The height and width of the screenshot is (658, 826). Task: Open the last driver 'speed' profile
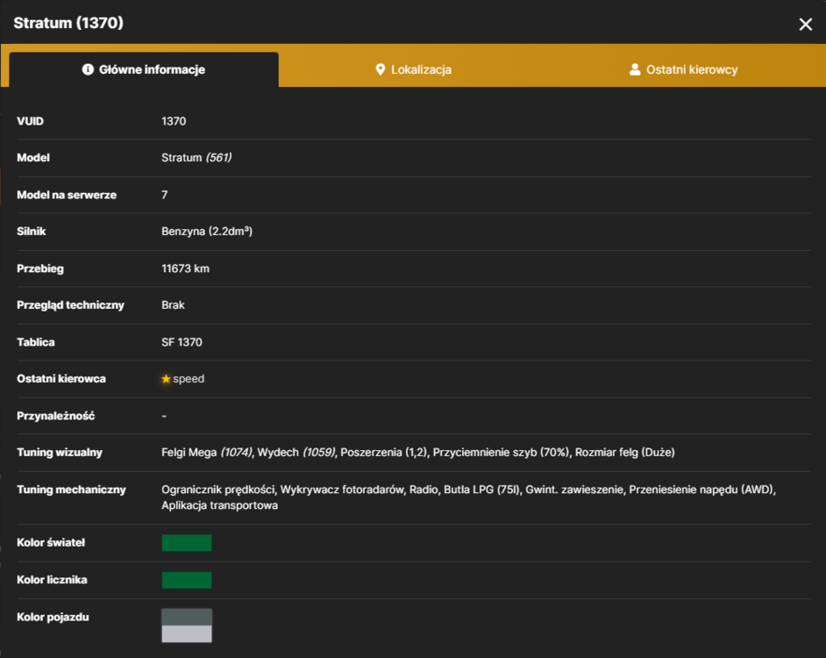[x=189, y=379]
